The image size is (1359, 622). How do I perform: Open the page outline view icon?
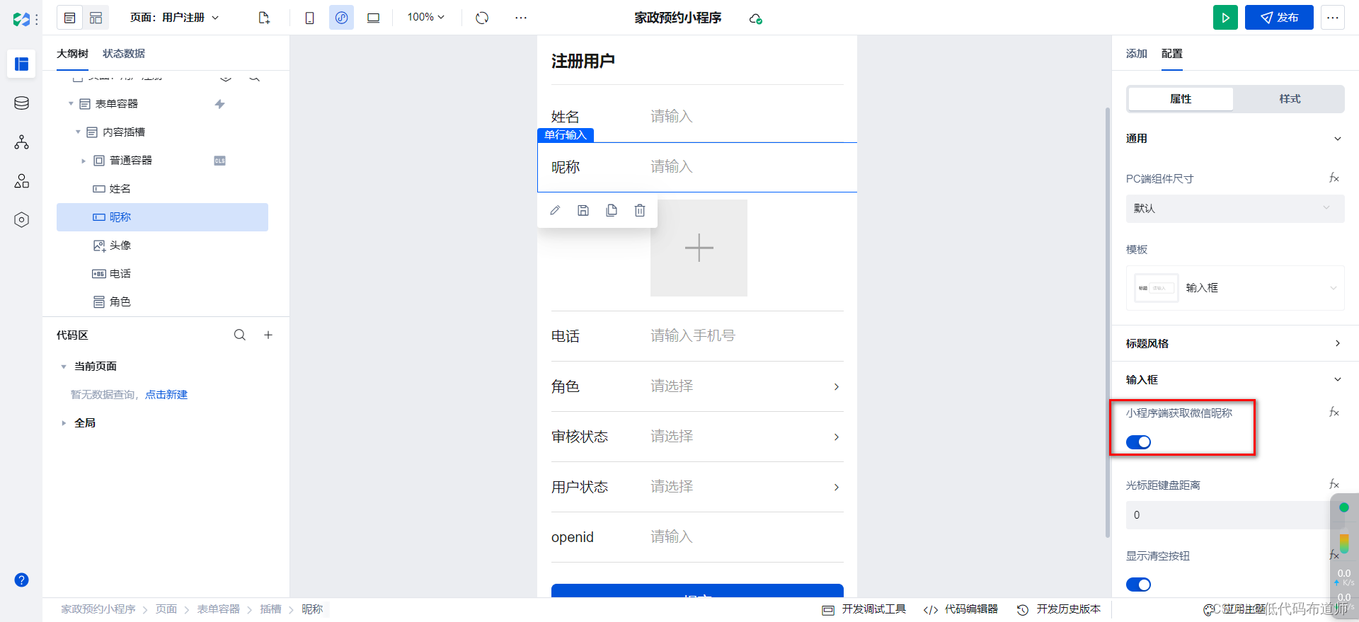[69, 18]
